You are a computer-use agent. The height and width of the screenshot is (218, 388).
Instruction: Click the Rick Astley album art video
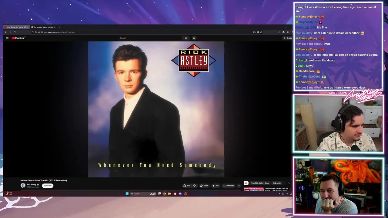coord(156,109)
